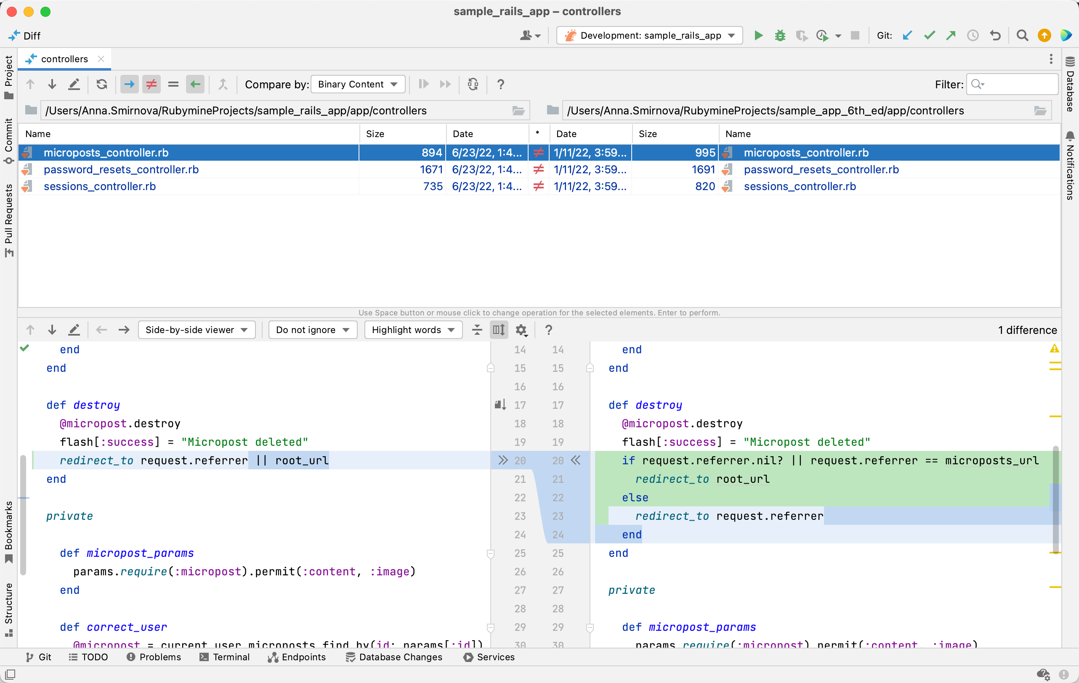The height and width of the screenshot is (683, 1079).
Task: Toggle show different files filter
Action: tap(151, 84)
